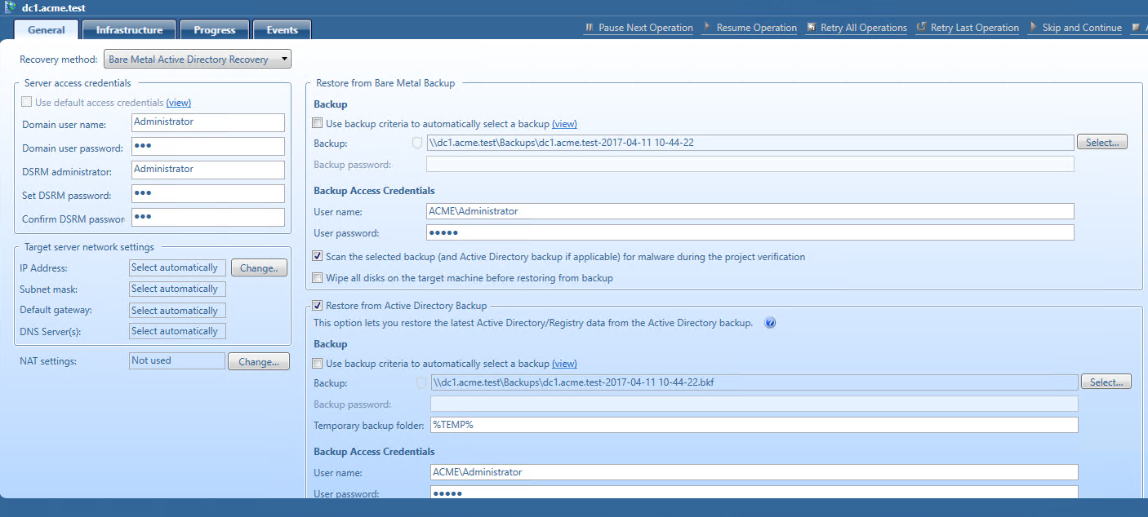The image size is (1148, 517).
Task: Click the Skip and Continue icon
Action: pyautogui.click(x=1033, y=28)
